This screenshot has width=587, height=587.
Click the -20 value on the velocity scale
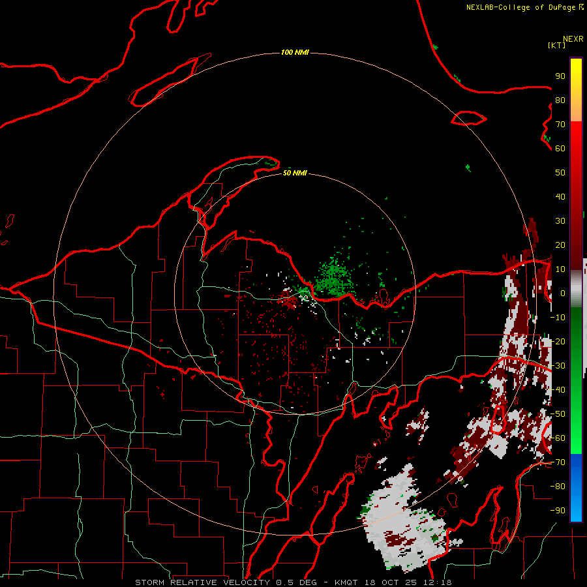(x=558, y=341)
